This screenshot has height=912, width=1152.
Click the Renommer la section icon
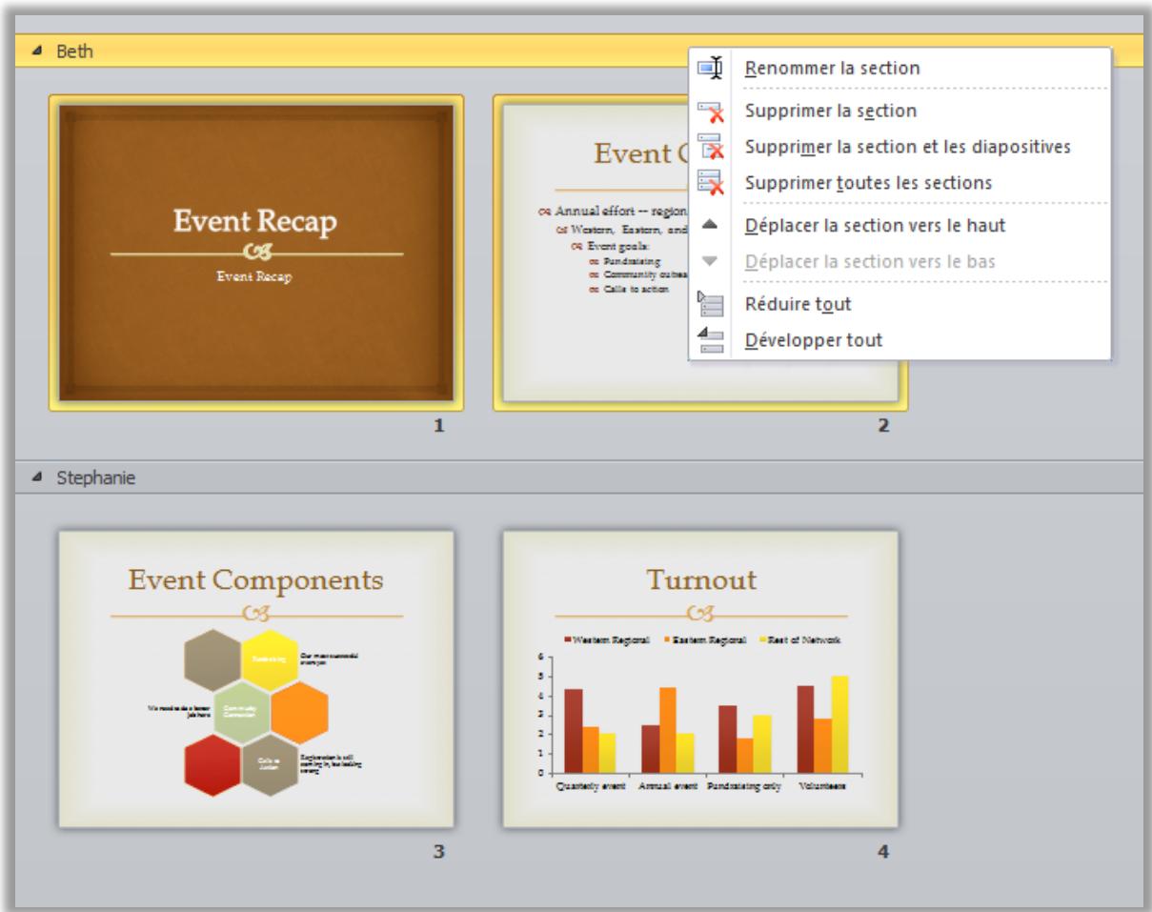tap(710, 69)
